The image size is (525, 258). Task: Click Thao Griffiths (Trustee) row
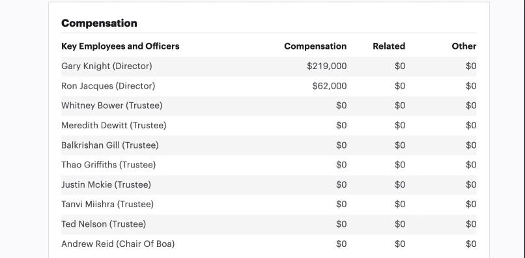(x=268, y=165)
